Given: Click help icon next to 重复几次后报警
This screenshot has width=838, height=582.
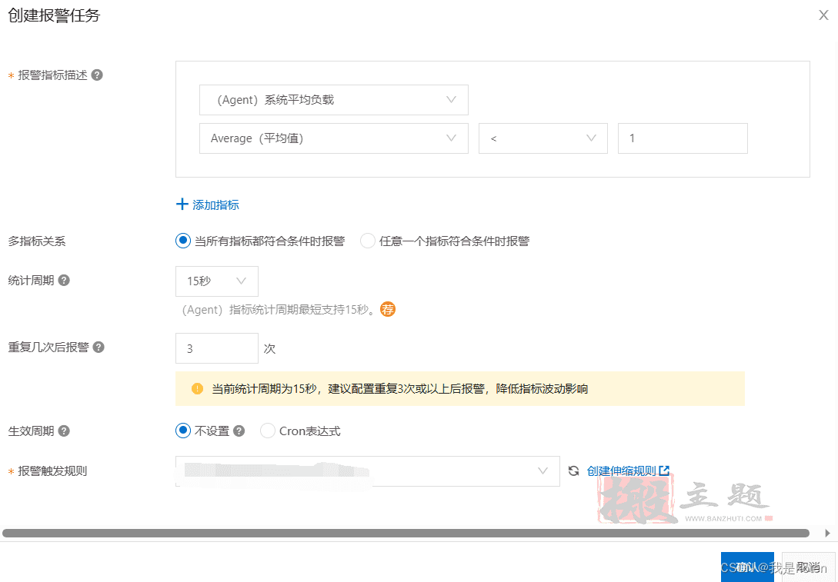Looking at the screenshot, I should pyautogui.click(x=98, y=347).
